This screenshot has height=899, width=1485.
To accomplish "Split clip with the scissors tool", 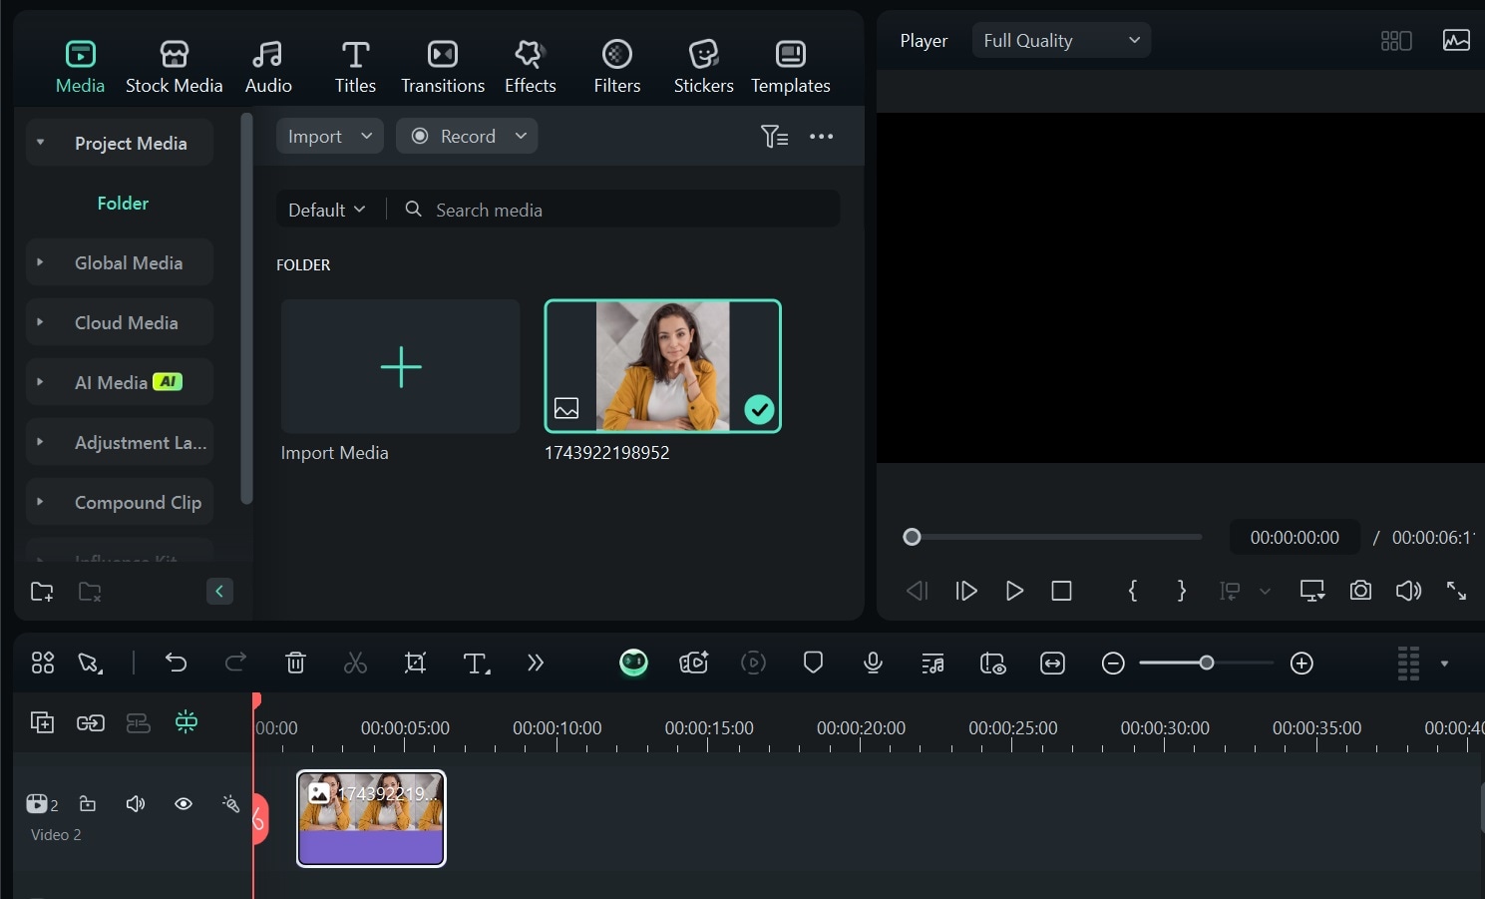I will (355, 663).
